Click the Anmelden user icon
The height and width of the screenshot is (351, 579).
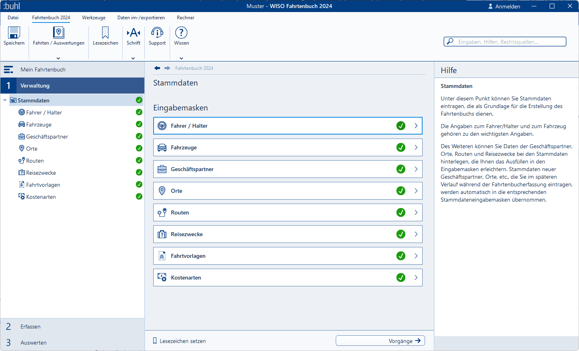click(x=491, y=6)
